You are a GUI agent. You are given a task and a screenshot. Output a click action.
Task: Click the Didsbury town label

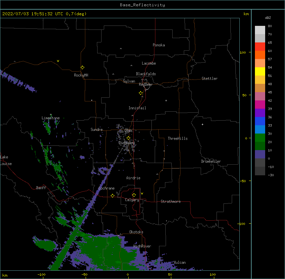point(127,143)
